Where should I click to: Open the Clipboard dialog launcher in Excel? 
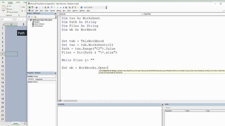pyautogui.click(x=19, y=15)
